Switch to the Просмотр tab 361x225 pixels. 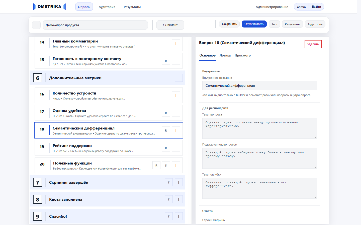(x=243, y=55)
